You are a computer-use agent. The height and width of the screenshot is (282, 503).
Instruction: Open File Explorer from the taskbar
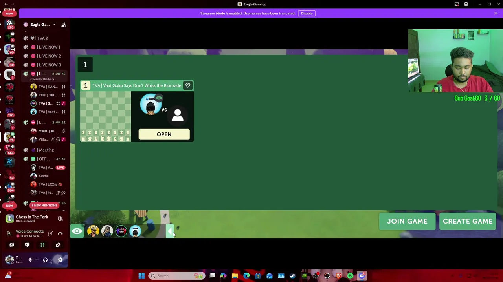coord(235,276)
